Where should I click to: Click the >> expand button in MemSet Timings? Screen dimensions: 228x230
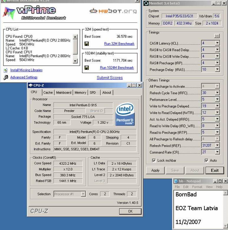(217, 36)
